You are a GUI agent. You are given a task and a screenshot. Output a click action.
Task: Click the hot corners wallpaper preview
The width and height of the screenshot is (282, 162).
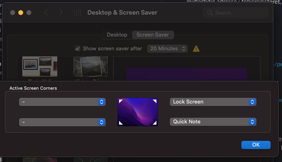138,112
